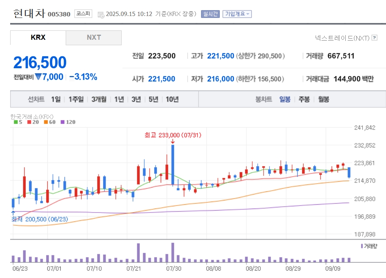This screenshot has width=386, height=278.
Task: Click the 시가 value 221,500
Action: [x=162, y=79]
